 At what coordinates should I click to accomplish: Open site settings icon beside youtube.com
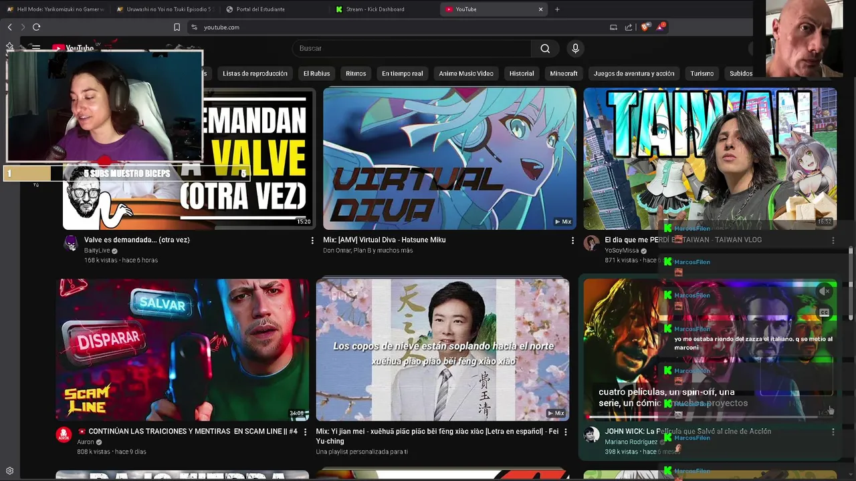(194, 27)
